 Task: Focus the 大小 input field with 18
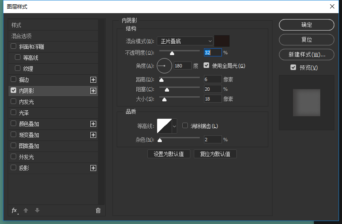pos(213,99)
